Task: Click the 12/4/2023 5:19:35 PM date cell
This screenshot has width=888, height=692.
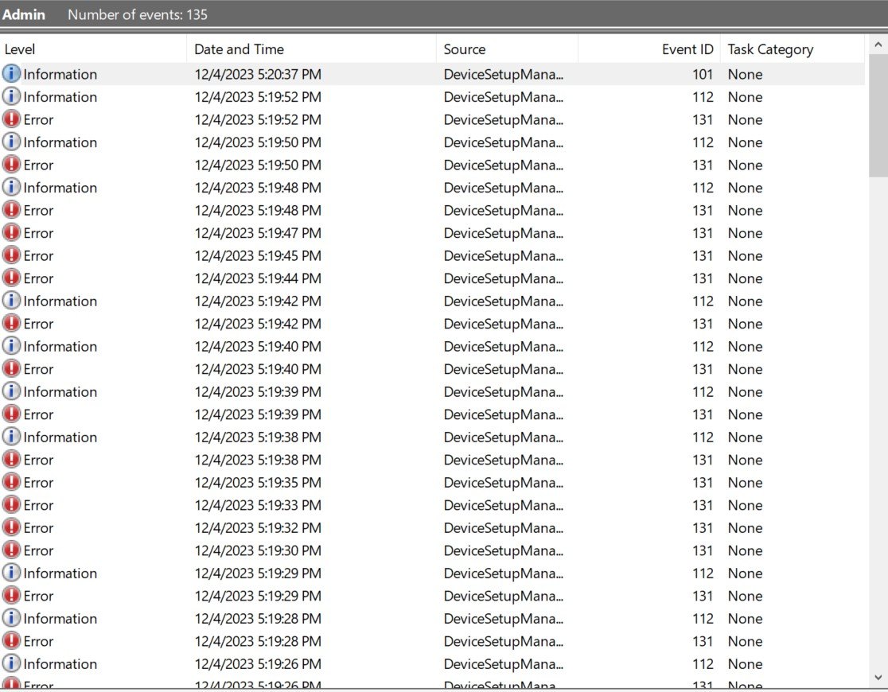Action: coord(258,483)
